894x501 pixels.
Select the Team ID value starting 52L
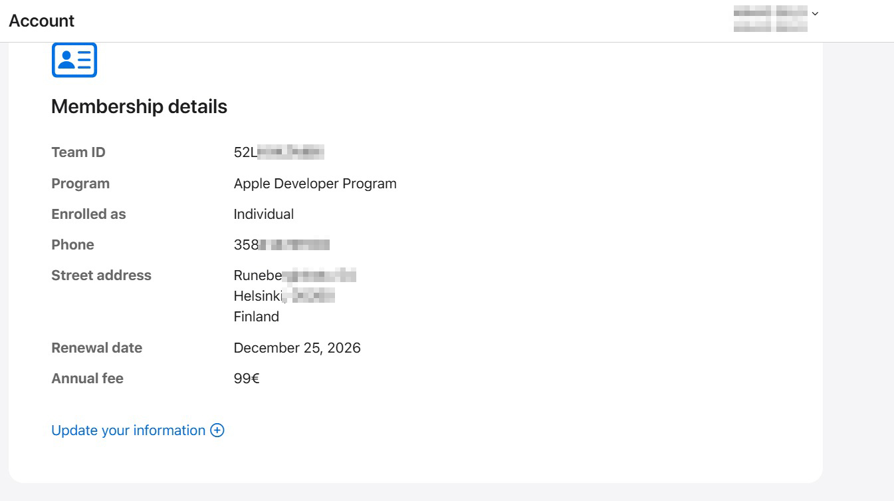(279, 152)
